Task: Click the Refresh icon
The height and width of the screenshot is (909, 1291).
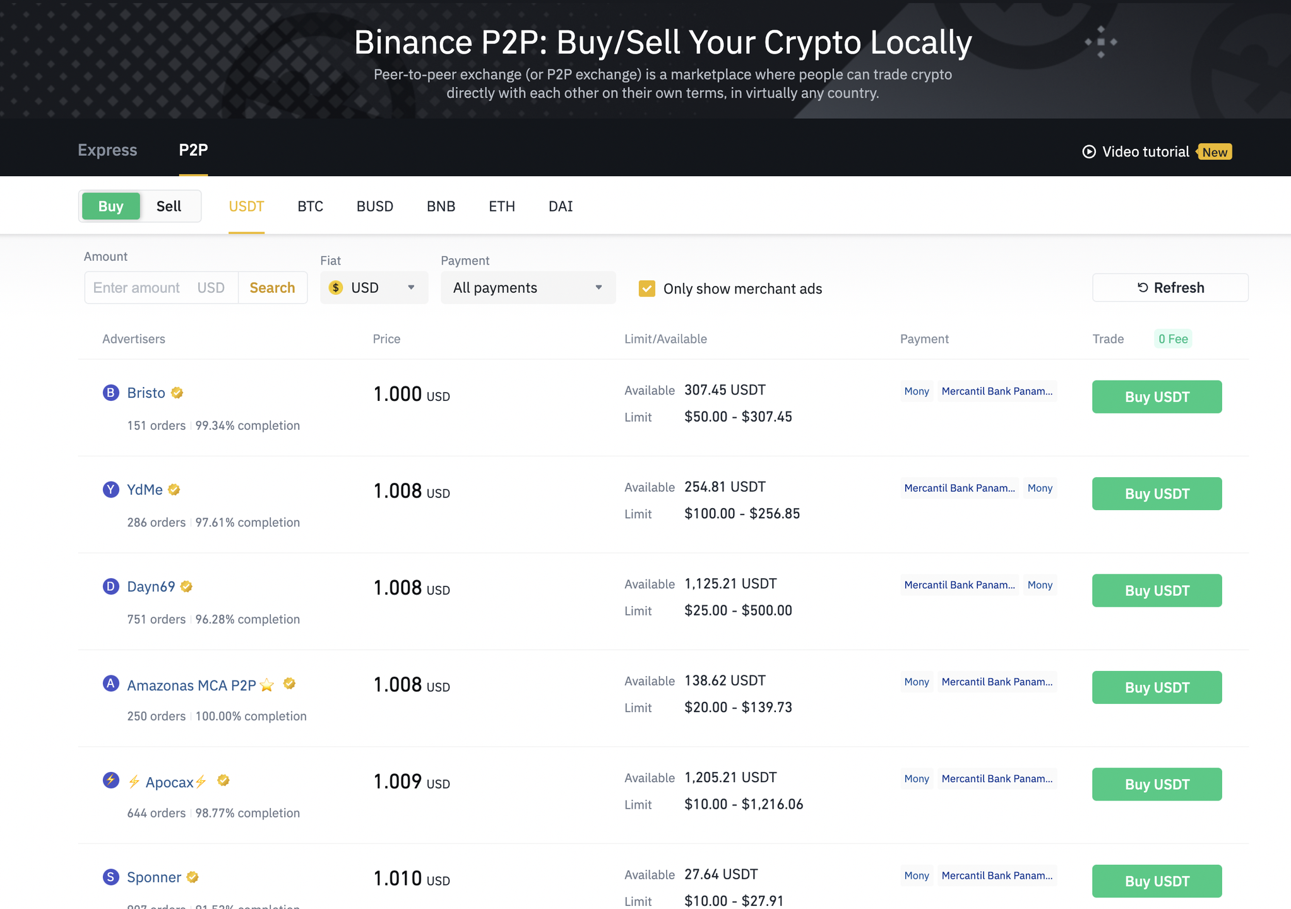Action: (x=1141, y=287)
